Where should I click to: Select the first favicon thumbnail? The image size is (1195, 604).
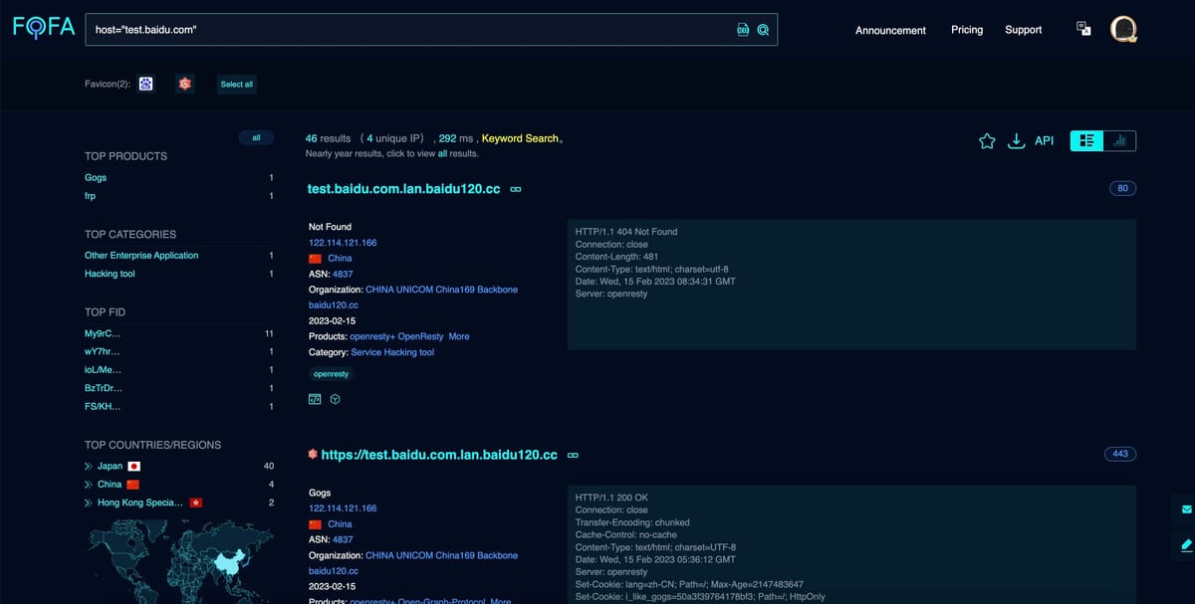pyautogui.click(x=145, y=84)
